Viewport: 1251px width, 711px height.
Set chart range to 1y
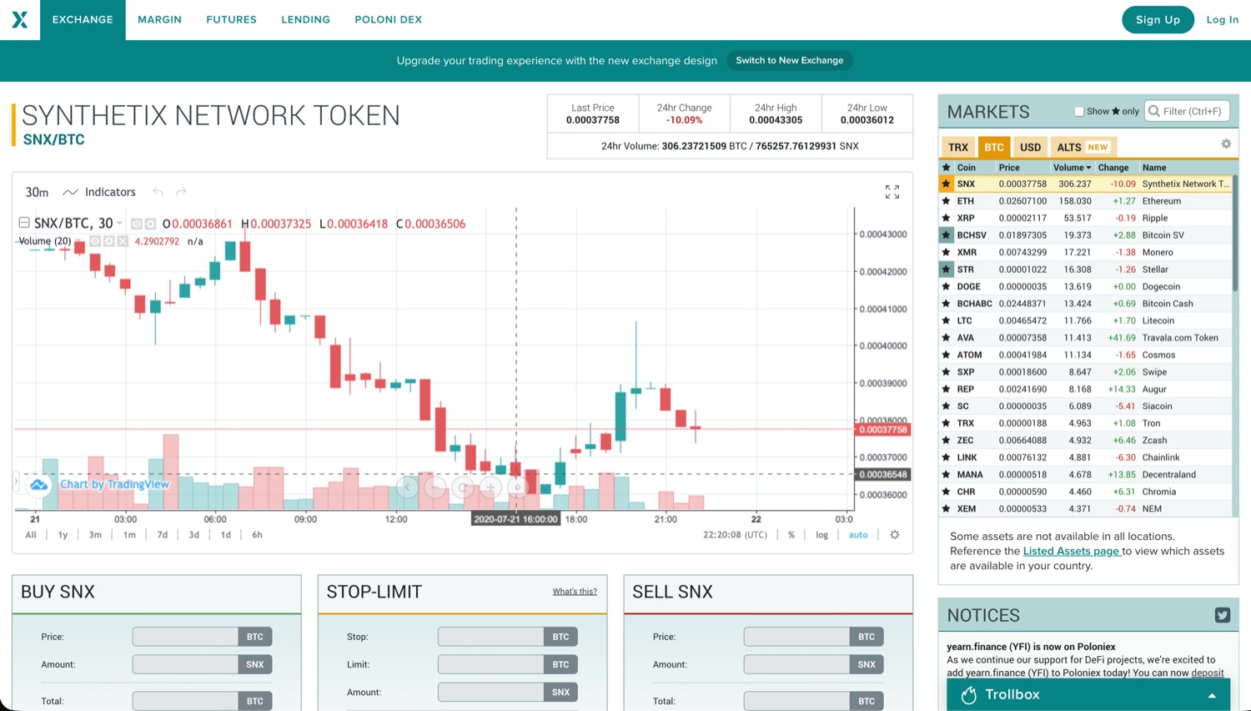click(x=63, y=535)
